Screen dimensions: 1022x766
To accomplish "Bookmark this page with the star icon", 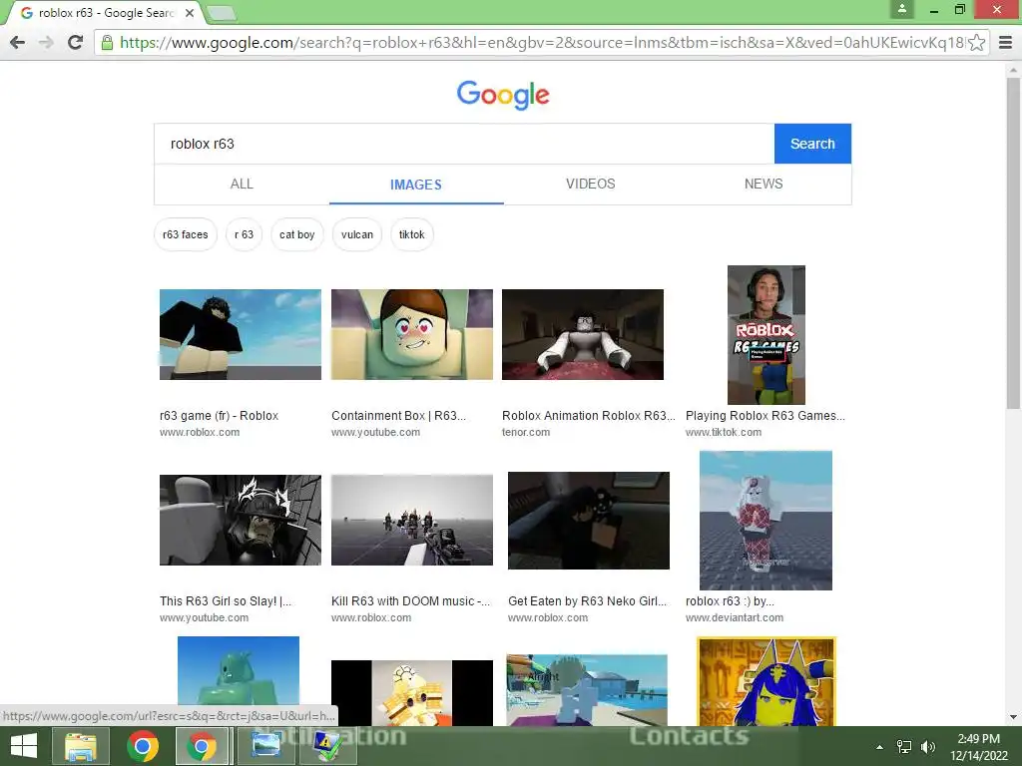I will pyautogui.click(x=976, y=42).
